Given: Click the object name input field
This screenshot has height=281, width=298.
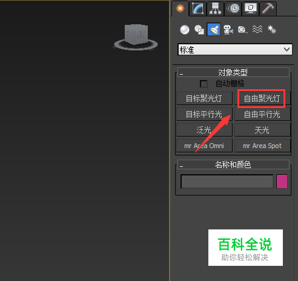Looking at the screenshot, I should (227, 181).
